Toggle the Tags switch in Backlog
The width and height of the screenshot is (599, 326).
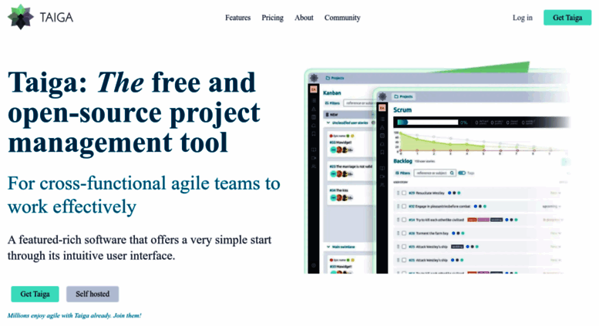tap(462, 173)
